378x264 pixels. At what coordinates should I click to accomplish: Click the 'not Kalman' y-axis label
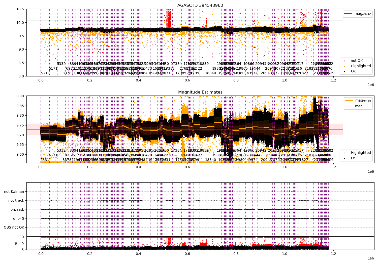pyautogui.click(x=14, y=192)
